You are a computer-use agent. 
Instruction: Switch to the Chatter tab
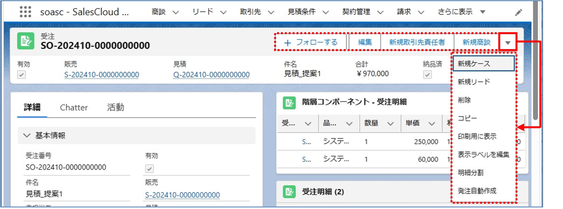[x=74, y=107]
